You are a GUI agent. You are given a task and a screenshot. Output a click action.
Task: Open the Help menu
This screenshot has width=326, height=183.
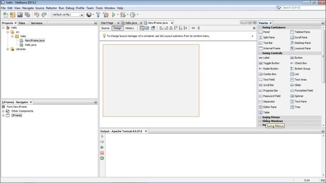120,8
